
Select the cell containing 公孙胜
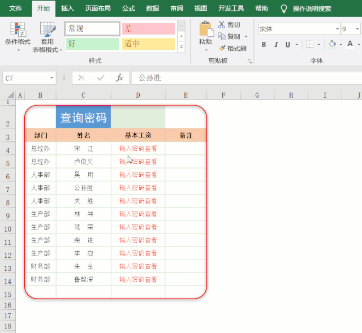click(x=83, y=188)
